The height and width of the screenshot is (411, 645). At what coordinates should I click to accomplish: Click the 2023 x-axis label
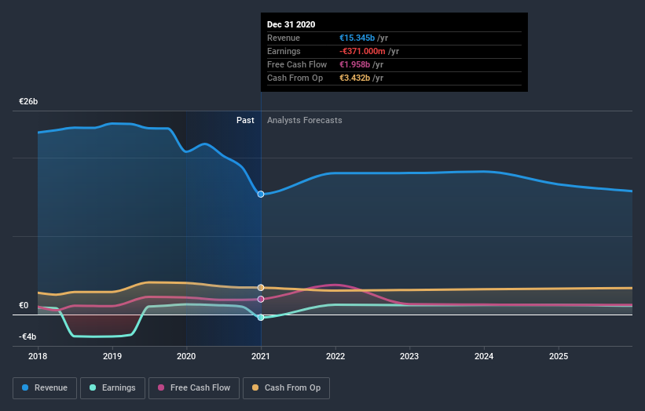coord(409,356)
